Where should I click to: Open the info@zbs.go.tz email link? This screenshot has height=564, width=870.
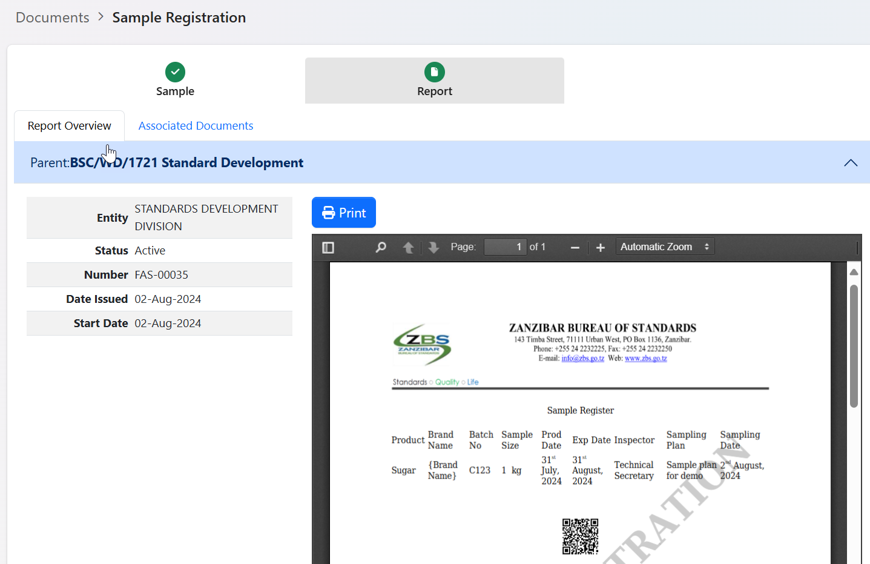[582, 358]
